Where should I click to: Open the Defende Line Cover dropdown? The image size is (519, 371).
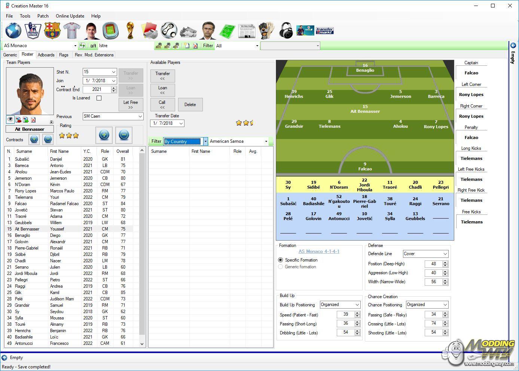tap(445, 254)
